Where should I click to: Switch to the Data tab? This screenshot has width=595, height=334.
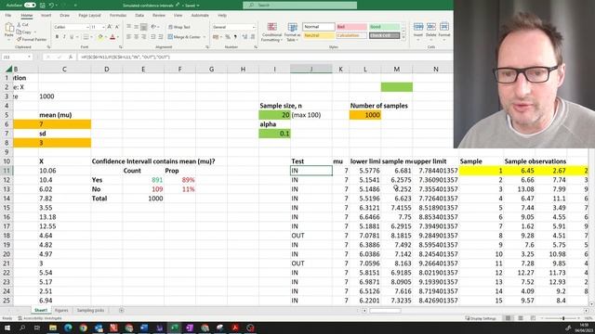(x=139, y=16)
